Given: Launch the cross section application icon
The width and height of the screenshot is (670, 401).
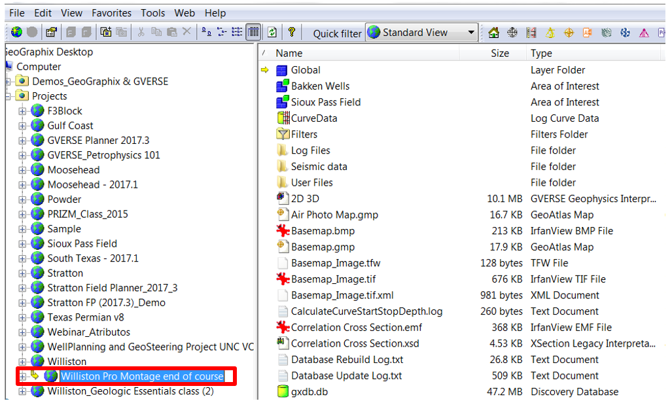Looking at the screenshot, I should click(531, 33).
